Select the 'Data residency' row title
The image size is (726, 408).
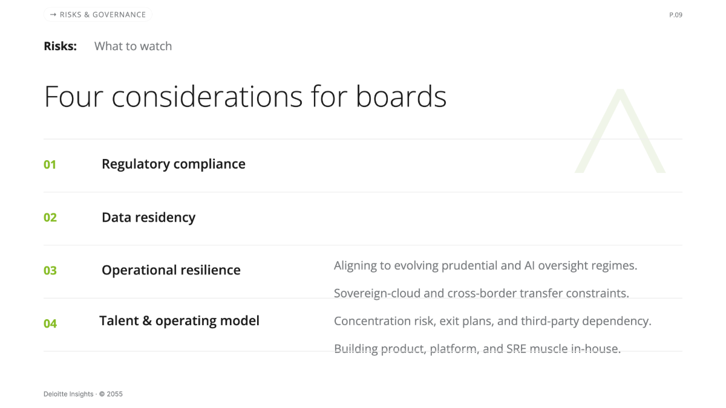click(148, 218)
